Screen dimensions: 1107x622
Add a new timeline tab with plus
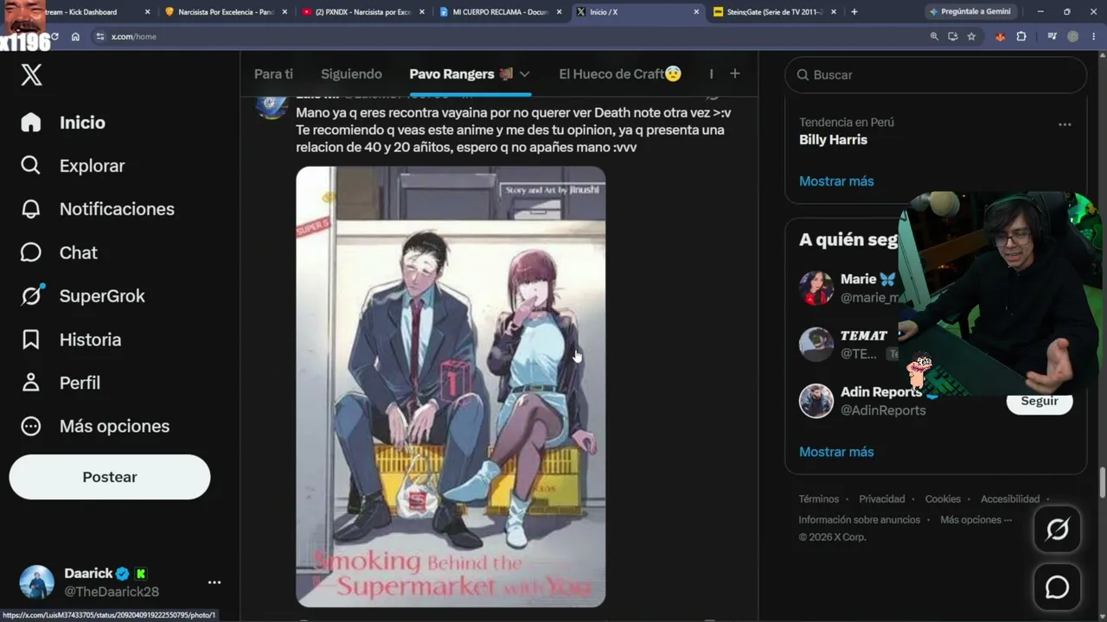[x=735, y=74]
